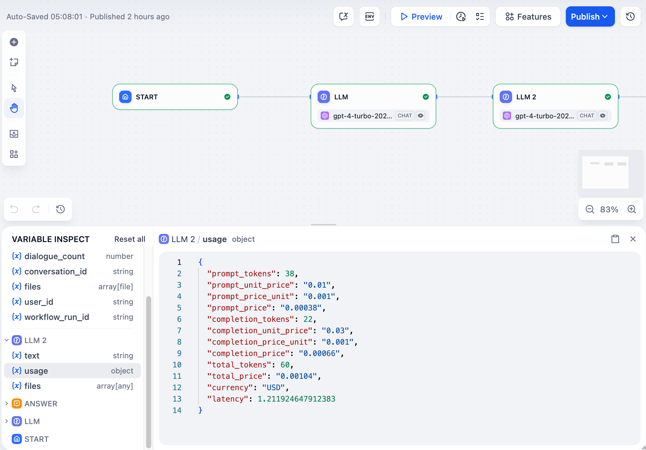Open the run history clock icon

pos(461,16)
